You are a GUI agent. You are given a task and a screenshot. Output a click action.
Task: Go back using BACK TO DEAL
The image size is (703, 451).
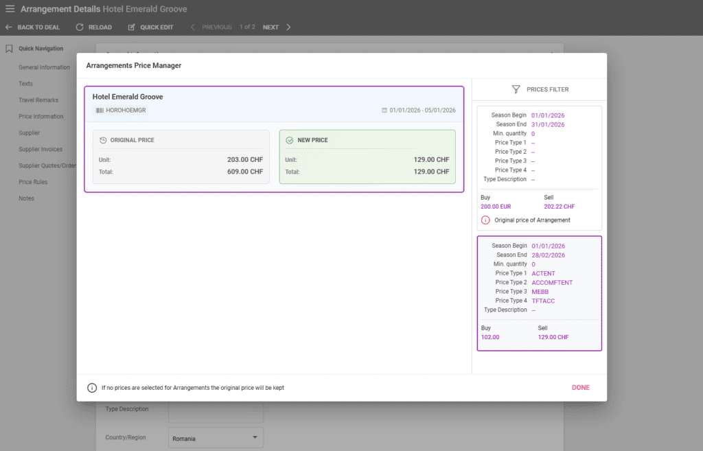coord(33,27)
